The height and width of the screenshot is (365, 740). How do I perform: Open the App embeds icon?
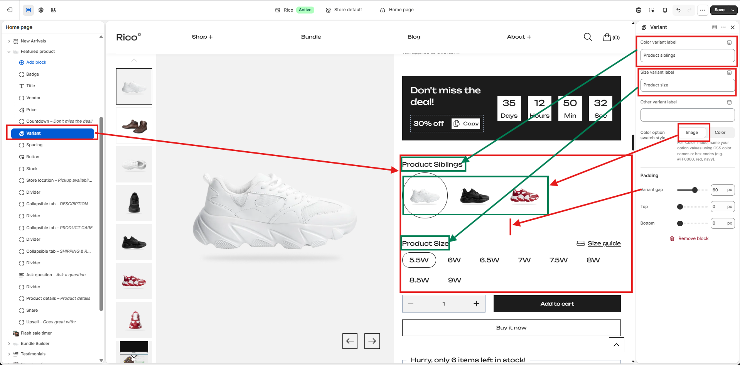coord(53,10)
